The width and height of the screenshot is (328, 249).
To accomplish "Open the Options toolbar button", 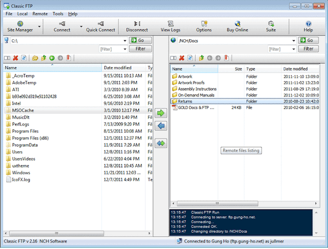I will coord(204,27).
